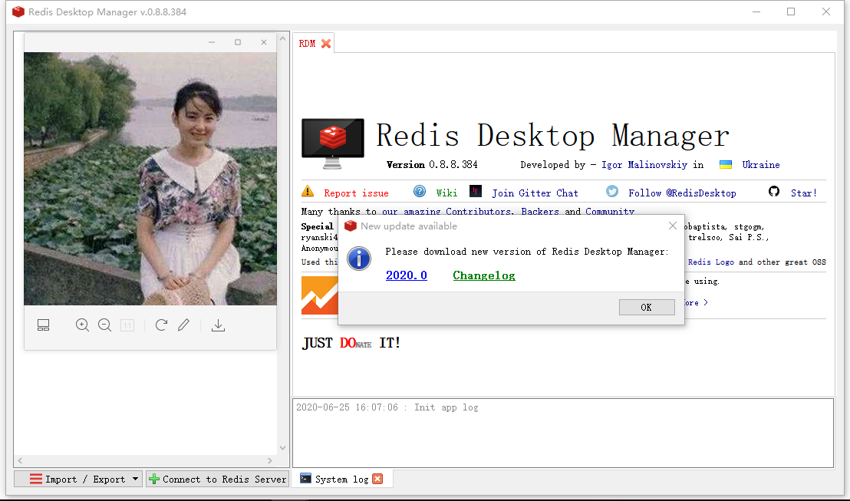Click the Redis icon in main title bar
The height and width of the screenshot is (501, 850).
18,12
